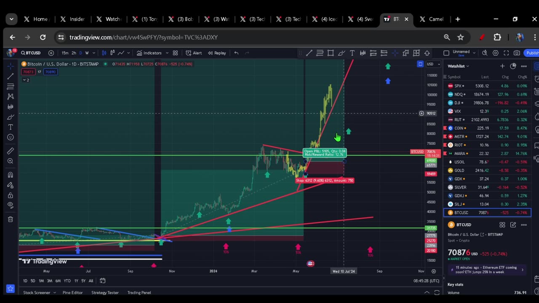Click the undo arrow
539x303 pixels.
point(236,53)
